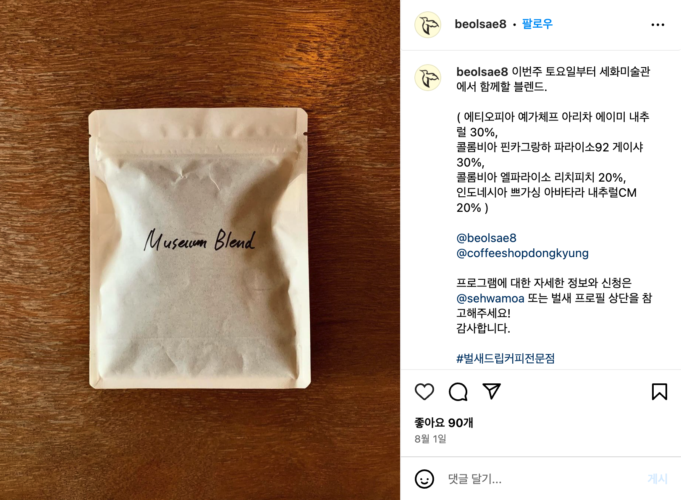The image size is (681, 500).
Task: Visit the @beolsae8 mention link
Action: 486,238
